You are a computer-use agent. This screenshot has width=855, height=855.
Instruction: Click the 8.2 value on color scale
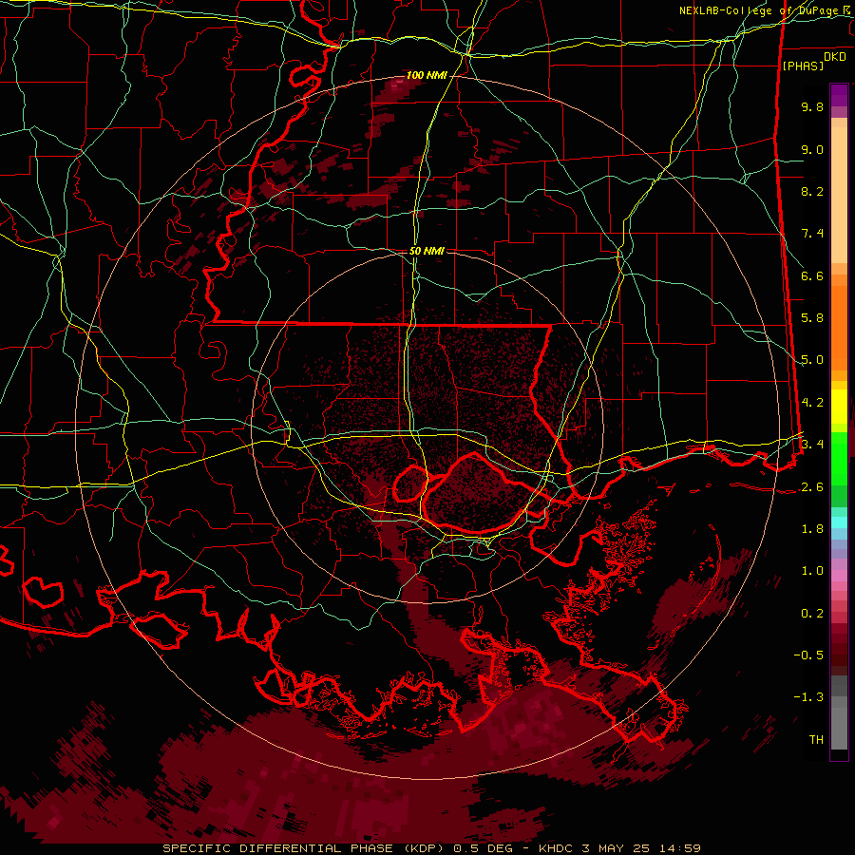[x=812, y=191]
